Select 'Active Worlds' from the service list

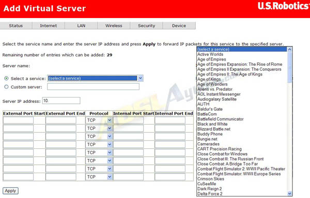pos(242,54)
